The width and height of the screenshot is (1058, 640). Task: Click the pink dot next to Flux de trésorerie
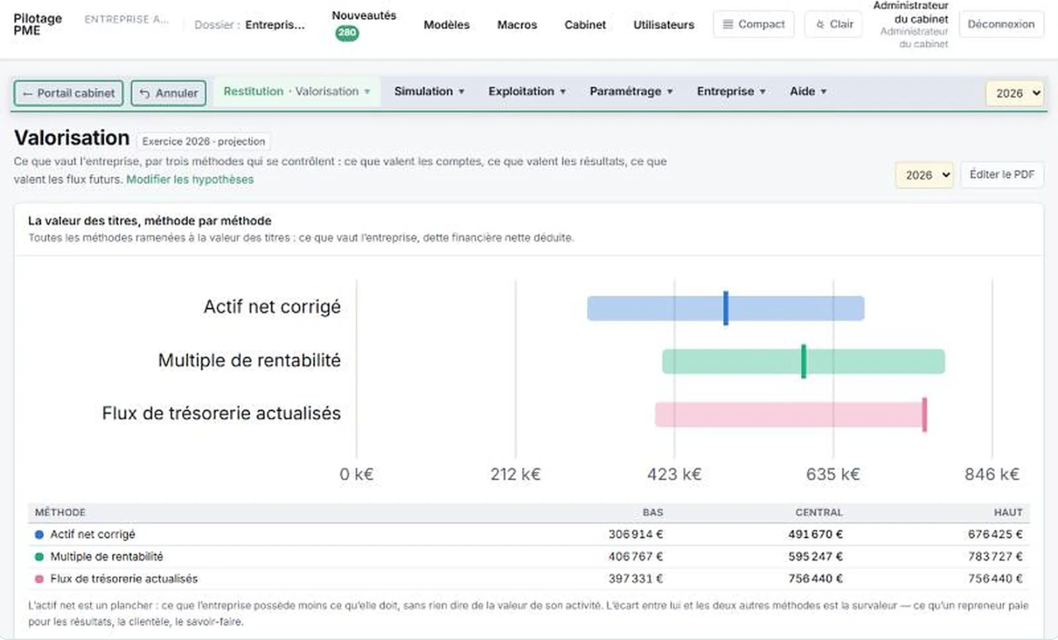tap(39, 579)
